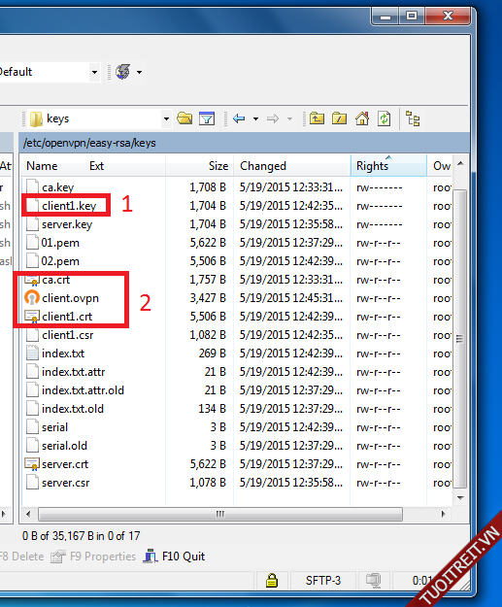Expand the transfer settings icon arrow

pos(140,72)
